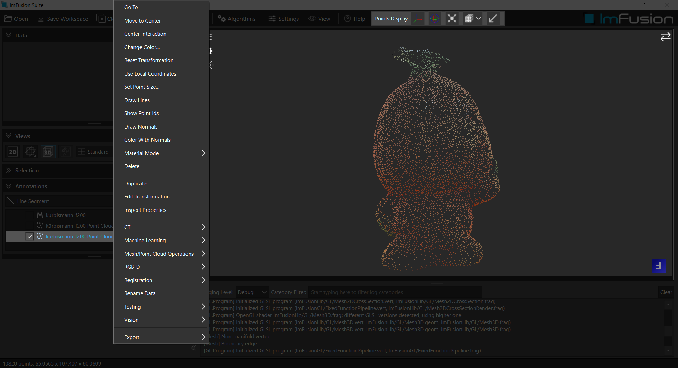Click the Save Workspace button
678x368 pixels.
[63, 19]
